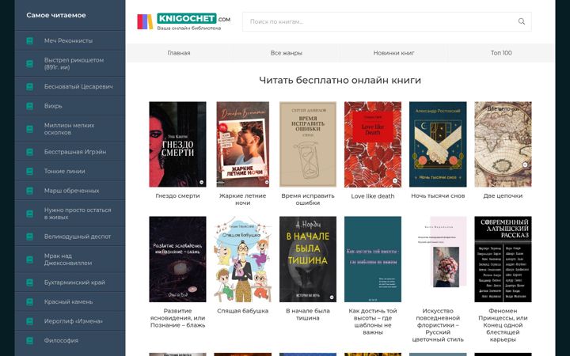Open the Топ 100 page
This screenshot has width=570, height=356.
pos(501,53)
